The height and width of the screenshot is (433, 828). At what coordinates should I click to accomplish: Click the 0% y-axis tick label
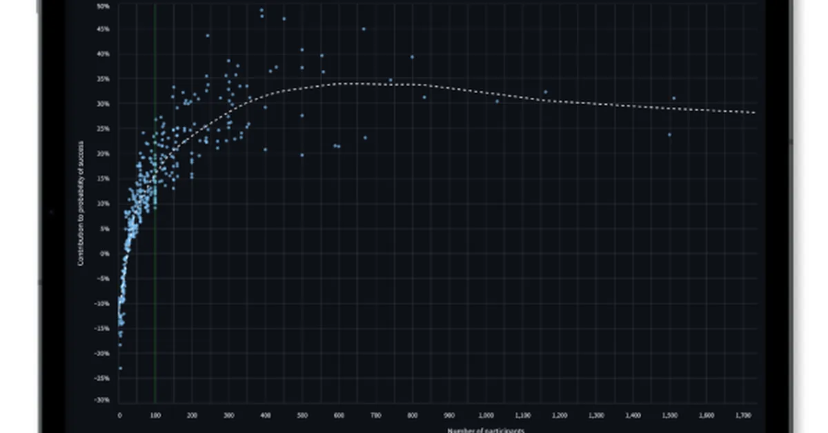pyautogui.click(x=105, y=253)
